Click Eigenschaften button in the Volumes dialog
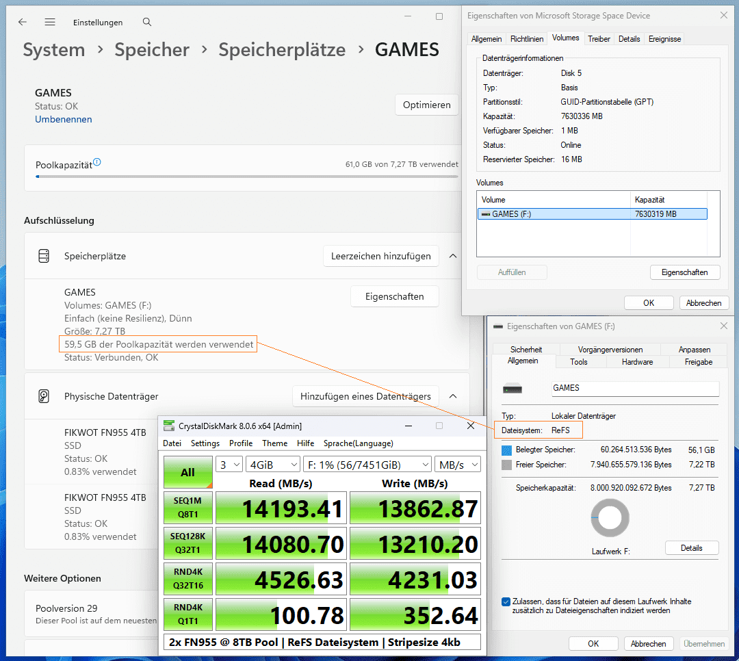This screenshot has width=739, height=661. 684,272
